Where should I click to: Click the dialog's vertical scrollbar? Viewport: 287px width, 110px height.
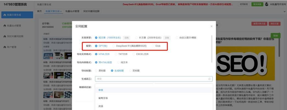click(x=212, y=49)
